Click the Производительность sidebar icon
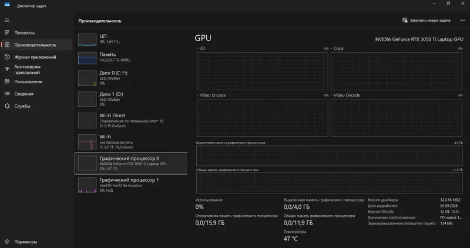Screen dimensions: 470x248 click(7, 45)
